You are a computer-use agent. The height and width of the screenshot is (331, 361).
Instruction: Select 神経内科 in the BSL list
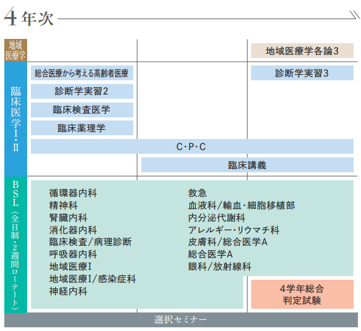click(68, 291)
